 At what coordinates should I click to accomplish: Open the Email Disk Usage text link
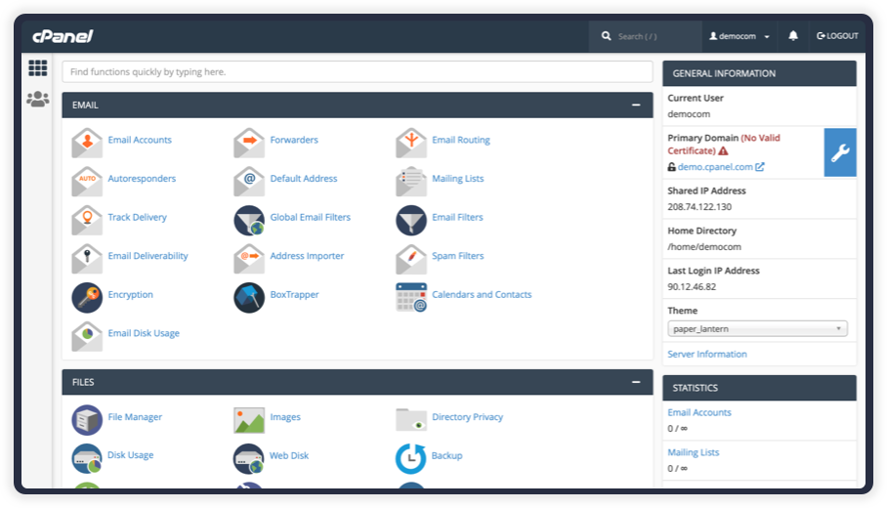pos(144,333)
